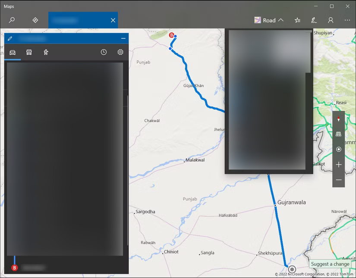Edit the route with the pencil icon
356x278 pixels.
point(10,38)
